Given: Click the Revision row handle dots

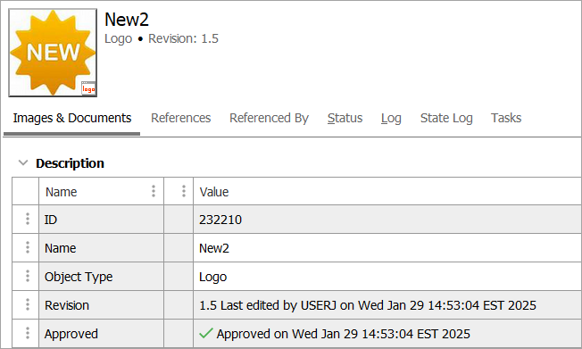Looking at the screenshot, I should pos(28,304).
